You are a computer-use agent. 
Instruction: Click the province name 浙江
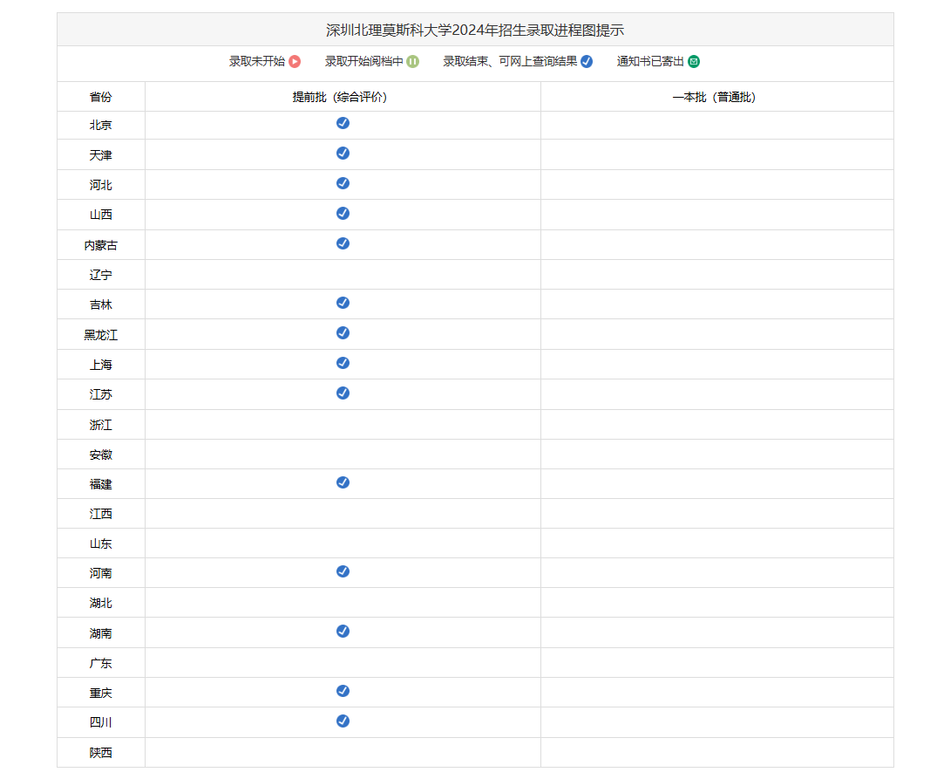(101, 425)
